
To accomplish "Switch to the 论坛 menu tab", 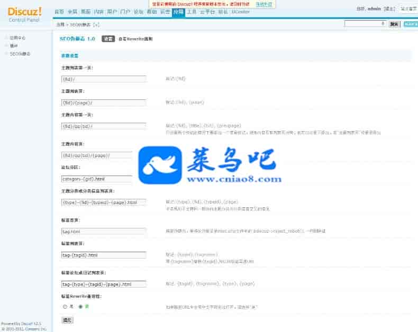I will tap(138, 12).
